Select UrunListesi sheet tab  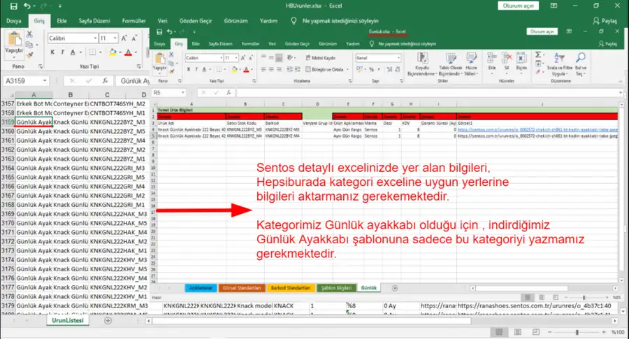point(67,321)
